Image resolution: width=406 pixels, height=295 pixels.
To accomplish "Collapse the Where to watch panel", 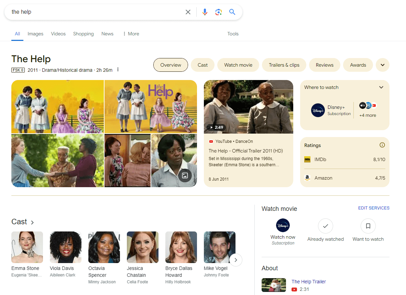I will tap(381, 87).
